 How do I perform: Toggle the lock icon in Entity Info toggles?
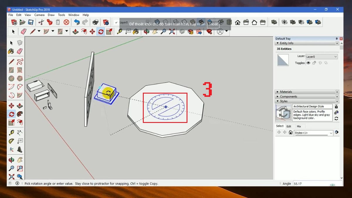click(314, 63)
